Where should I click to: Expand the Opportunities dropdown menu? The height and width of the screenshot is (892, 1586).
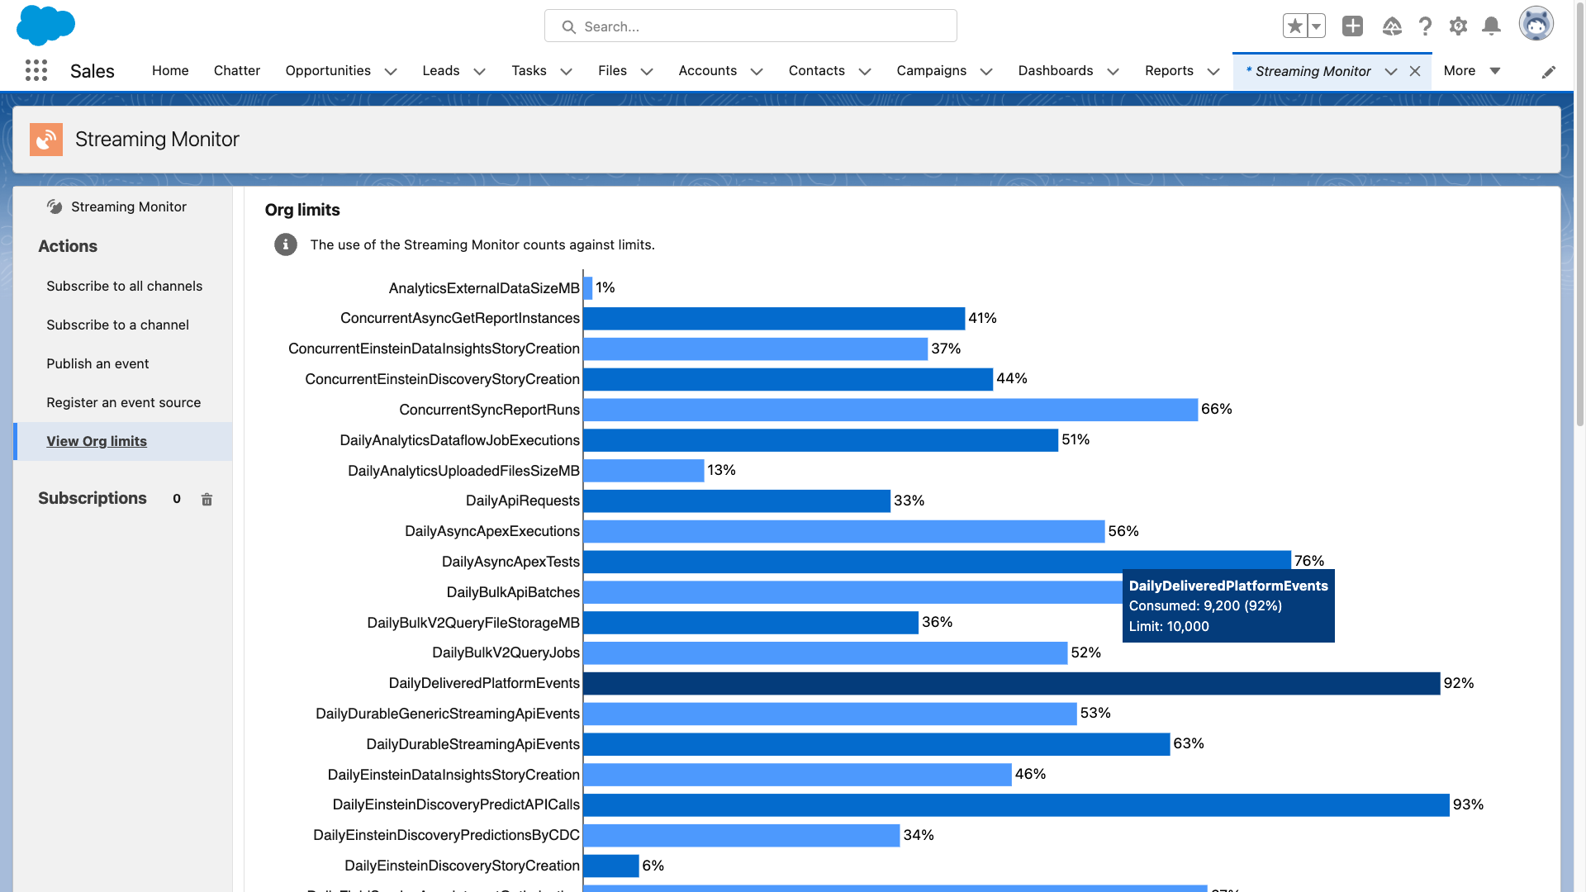click(389, 71)
